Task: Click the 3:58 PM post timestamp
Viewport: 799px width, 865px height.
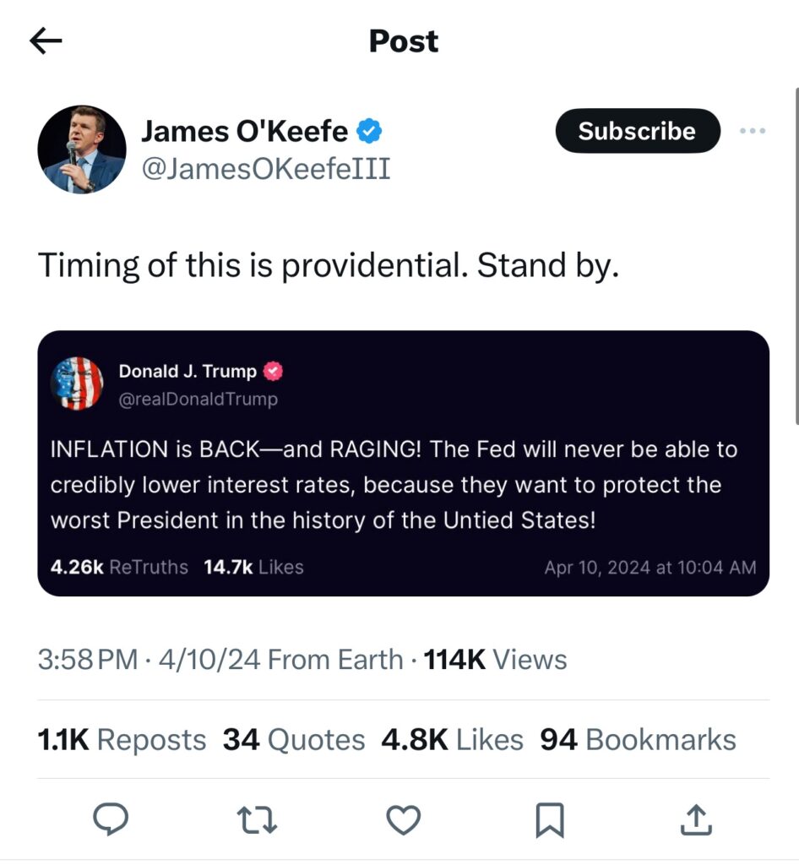Action: [x=87, y=660]
